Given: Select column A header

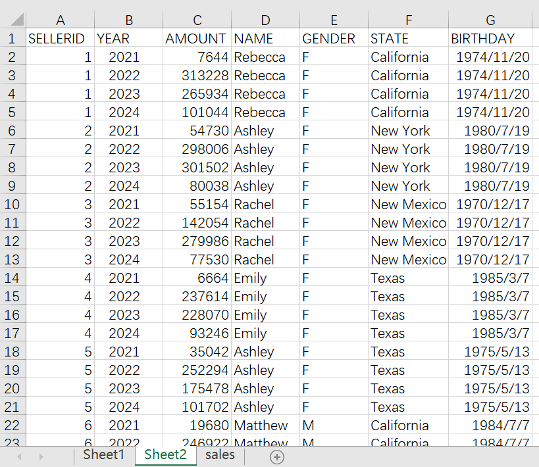Looking at the screenshot, I should pos(61,20).
